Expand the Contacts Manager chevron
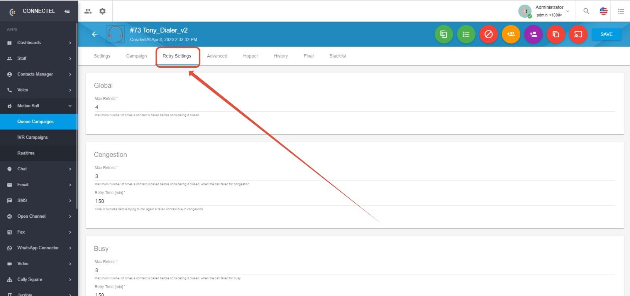The height and width of the screenshot is (296, 630). 70,74
